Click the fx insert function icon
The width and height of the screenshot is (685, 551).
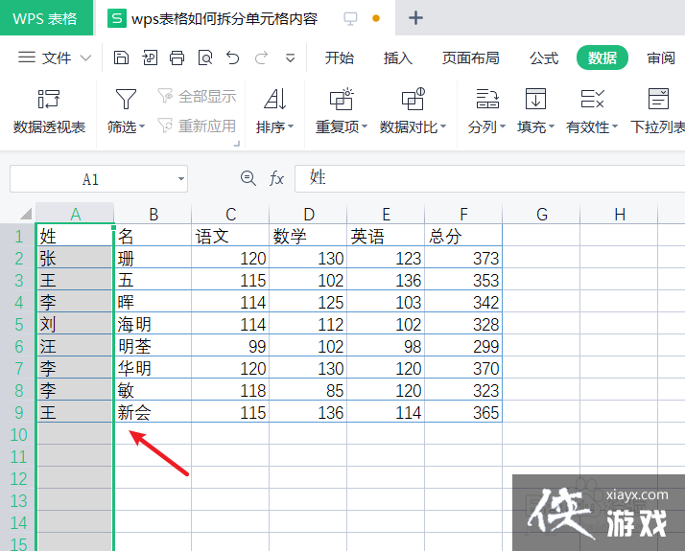coord(276,178)
